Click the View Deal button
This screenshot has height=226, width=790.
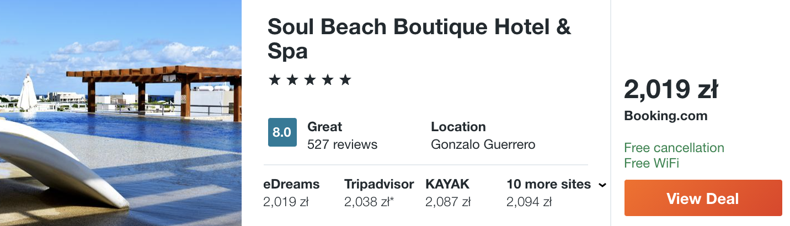click(x=703, y=198)
